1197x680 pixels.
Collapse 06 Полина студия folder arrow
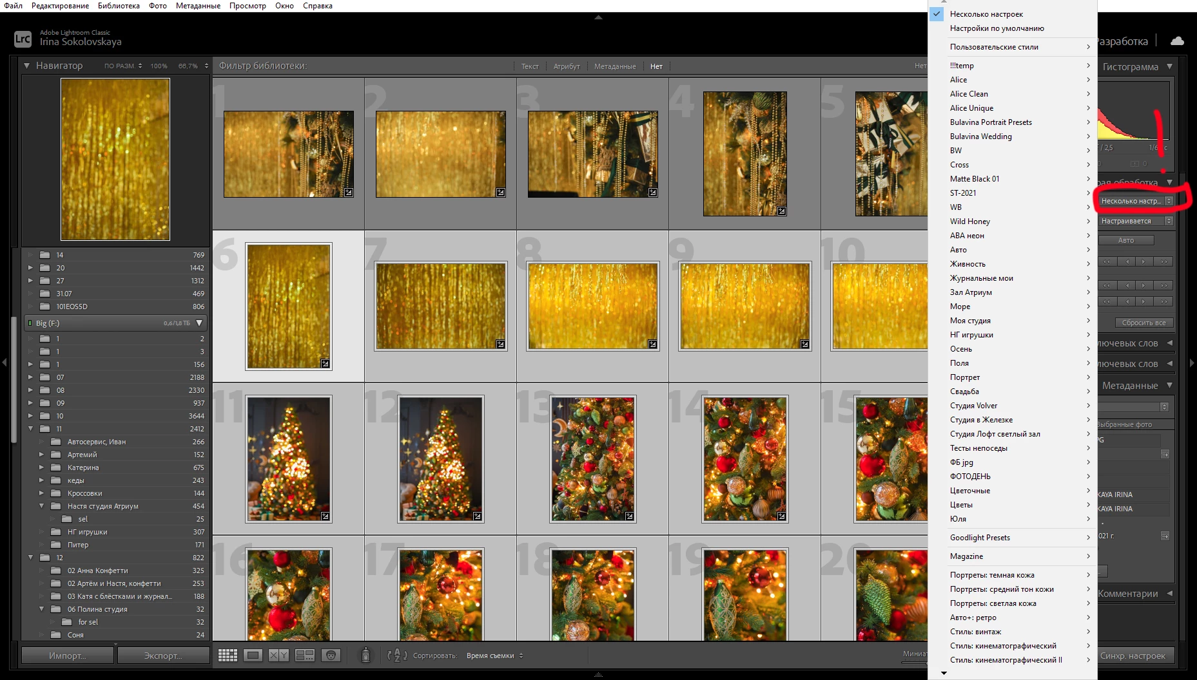(x=41, y=609)
